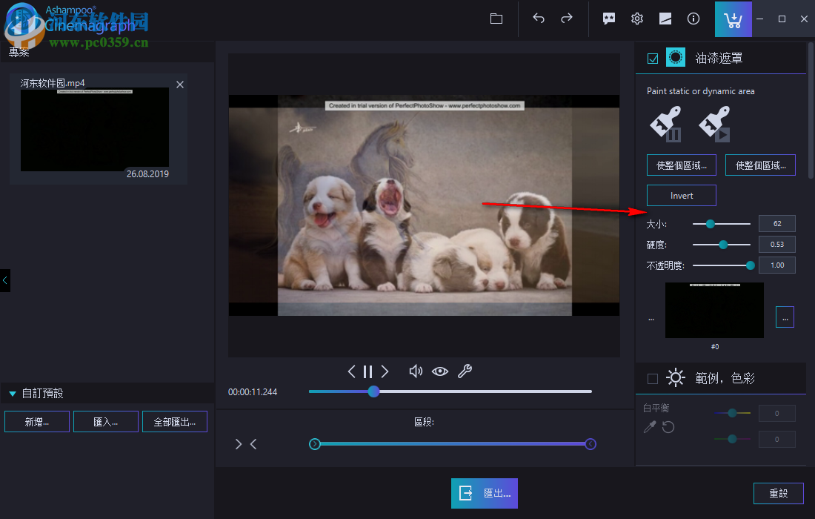Open the settings gear
Viewport: 815px width, 519px height.
pos(636,19)
